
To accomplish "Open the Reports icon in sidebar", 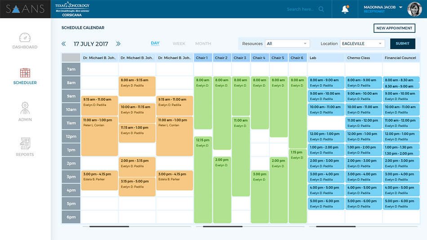I will tap(25, 144).
